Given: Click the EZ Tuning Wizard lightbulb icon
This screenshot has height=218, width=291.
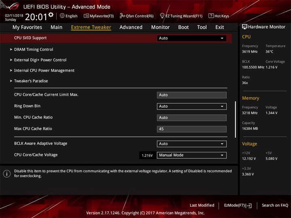Looking at the screenshot, I should tap(162, 16).
